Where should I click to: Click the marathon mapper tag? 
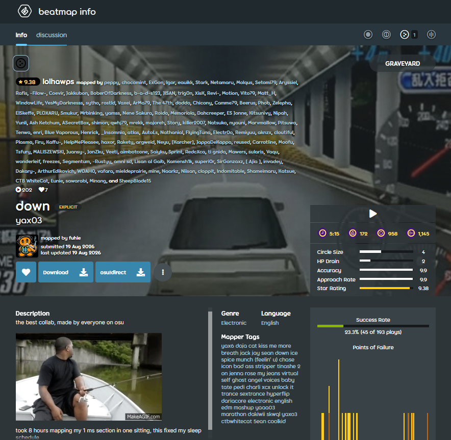pos(234,414)
